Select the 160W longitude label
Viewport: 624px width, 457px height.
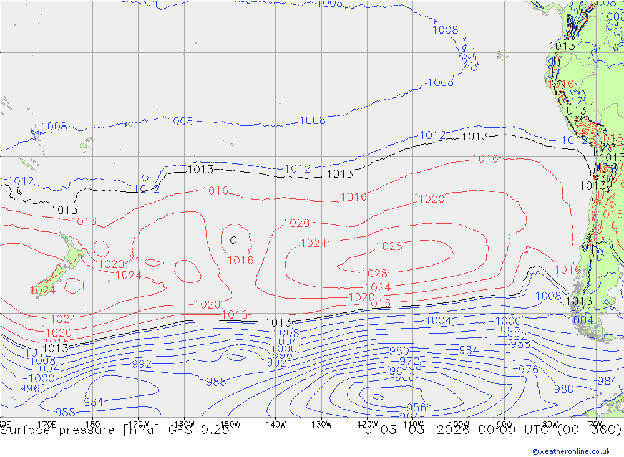184,425
